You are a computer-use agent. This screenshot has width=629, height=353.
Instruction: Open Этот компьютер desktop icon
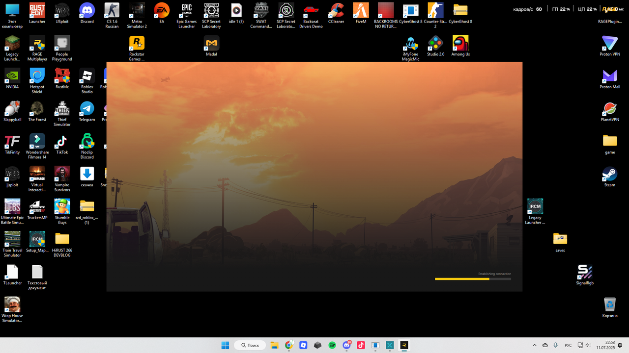coord(12,16)
